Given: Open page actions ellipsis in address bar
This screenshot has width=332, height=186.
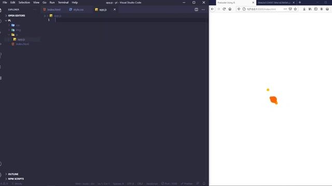Looking at the screenshot, I should (285, 9).
